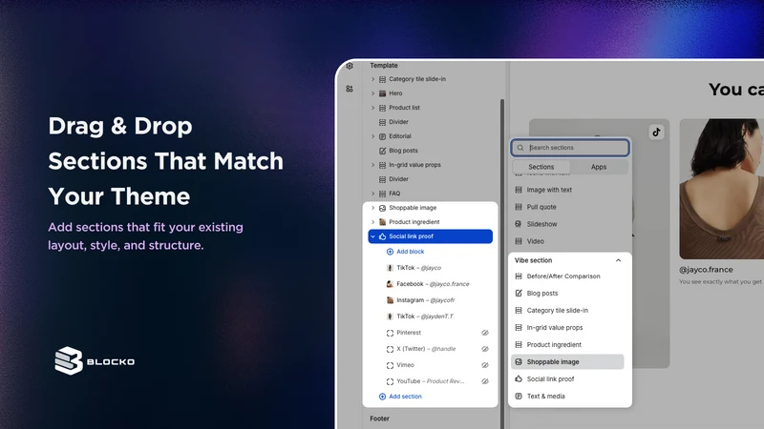
Task: Collapse the Vibe section group
Action: pos(618,260)
